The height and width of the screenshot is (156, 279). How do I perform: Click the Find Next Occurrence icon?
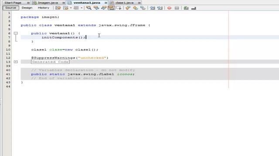pos(104,8)
